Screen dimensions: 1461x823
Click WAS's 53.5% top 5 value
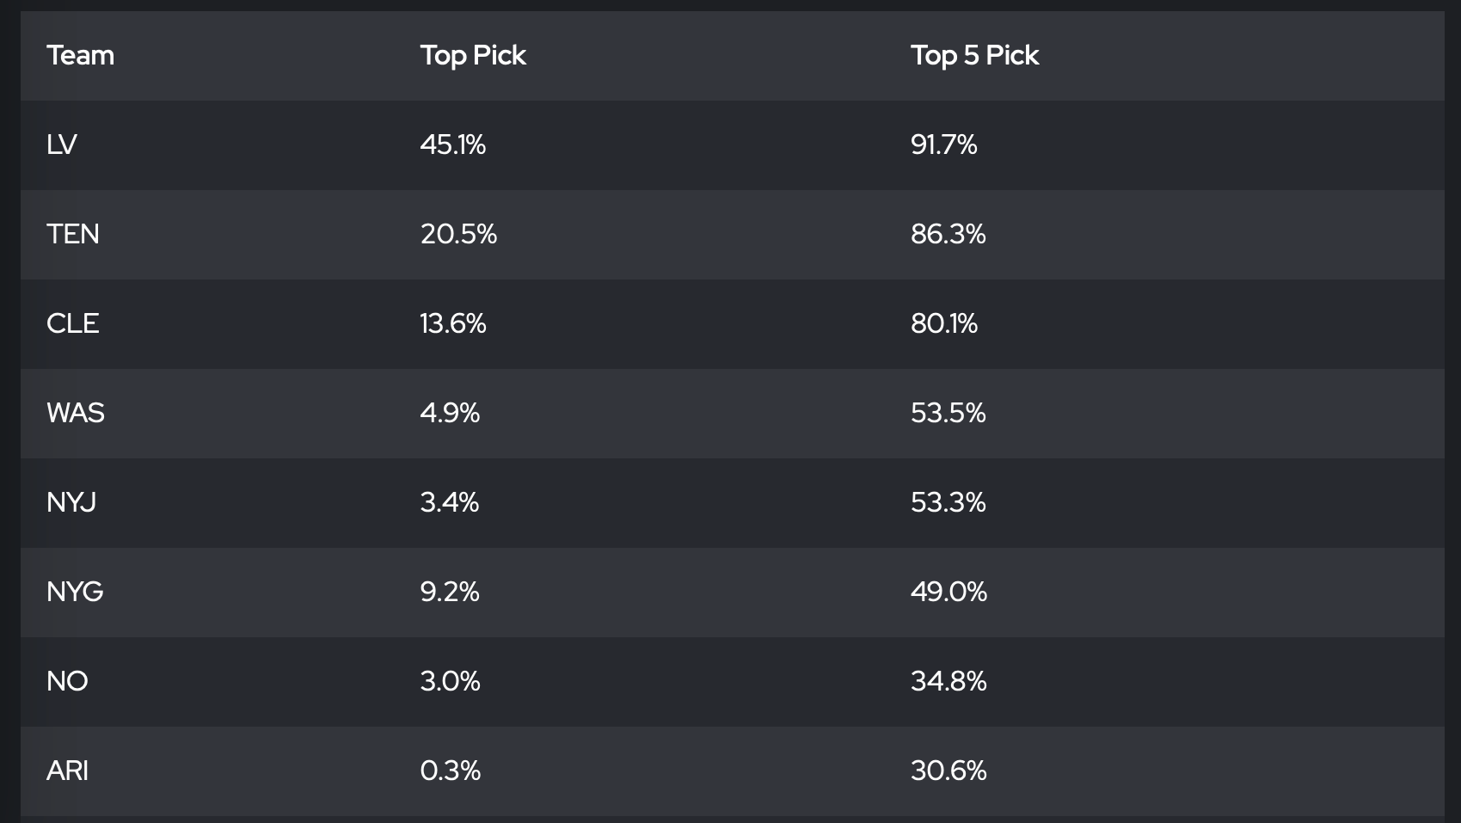point(948,413)
